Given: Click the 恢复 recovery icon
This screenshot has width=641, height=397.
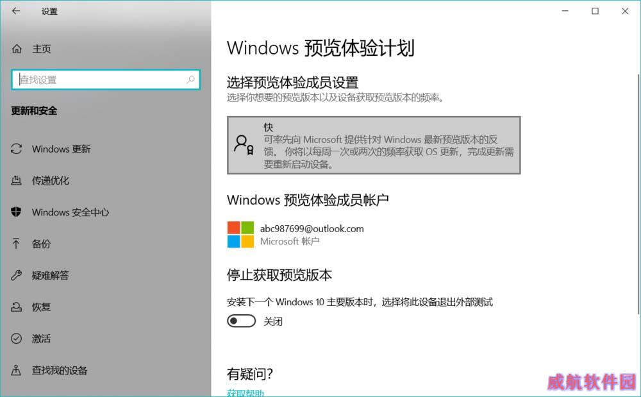Looking at the screenshot, I should coord(17,307).
